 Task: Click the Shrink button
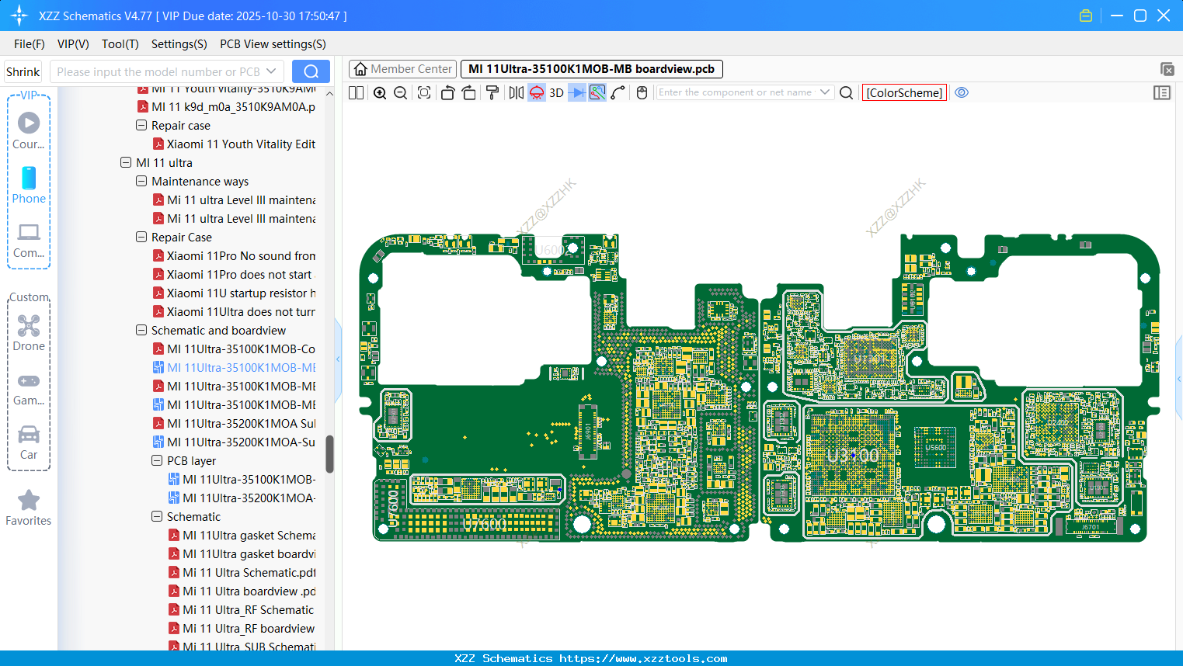point(23,71)
